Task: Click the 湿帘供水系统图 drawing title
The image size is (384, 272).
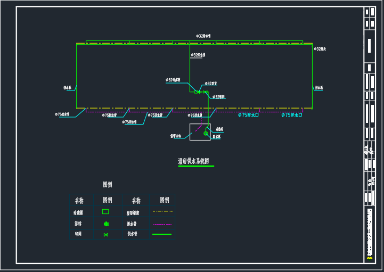Action: 193,161
